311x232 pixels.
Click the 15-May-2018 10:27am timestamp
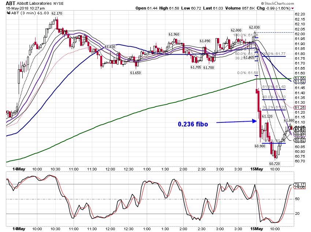coord(25,8)
